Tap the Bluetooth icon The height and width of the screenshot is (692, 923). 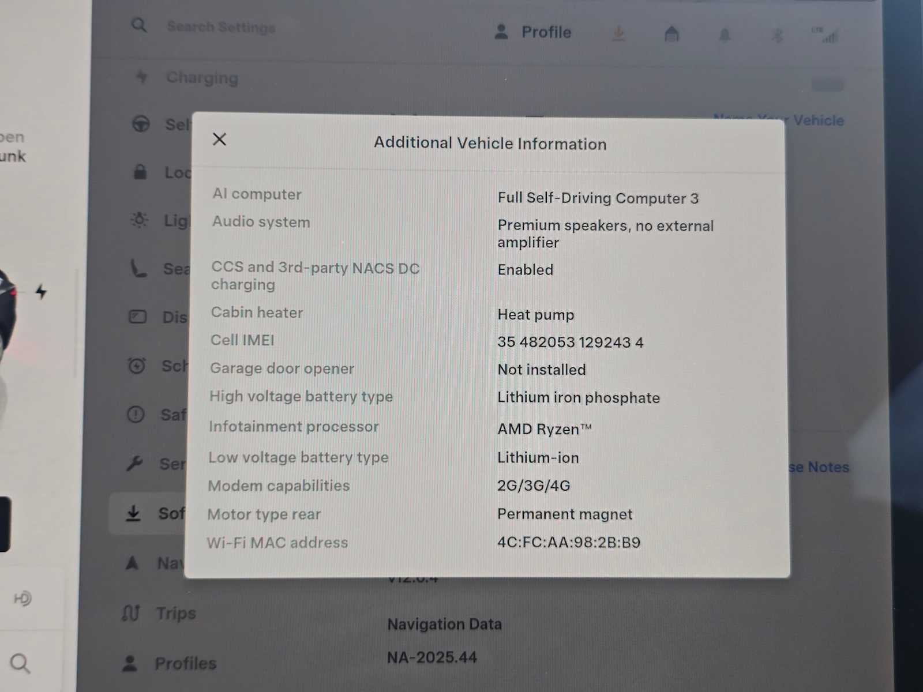[777, 36]
